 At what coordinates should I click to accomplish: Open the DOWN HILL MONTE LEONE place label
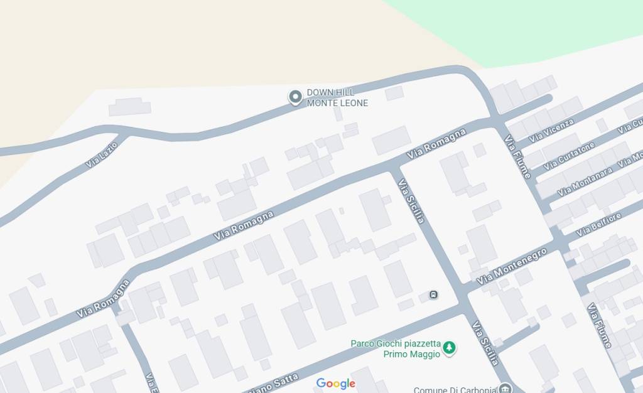(337, 97)
